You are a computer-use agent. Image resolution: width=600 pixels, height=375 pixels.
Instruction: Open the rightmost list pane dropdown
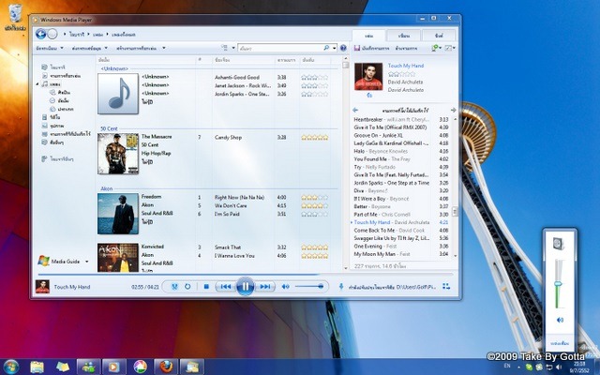click(450, 48)
